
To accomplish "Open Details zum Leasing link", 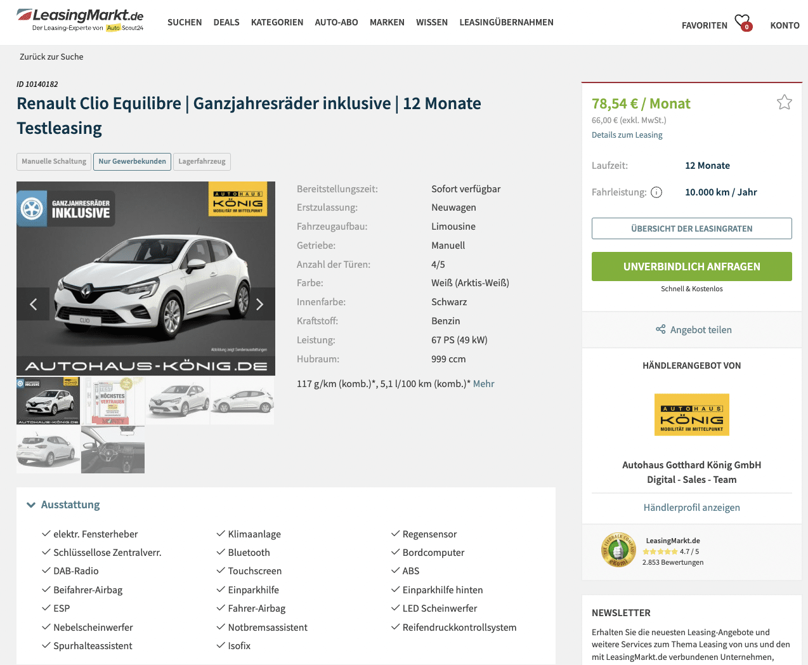I will click(x=627, y=135).
